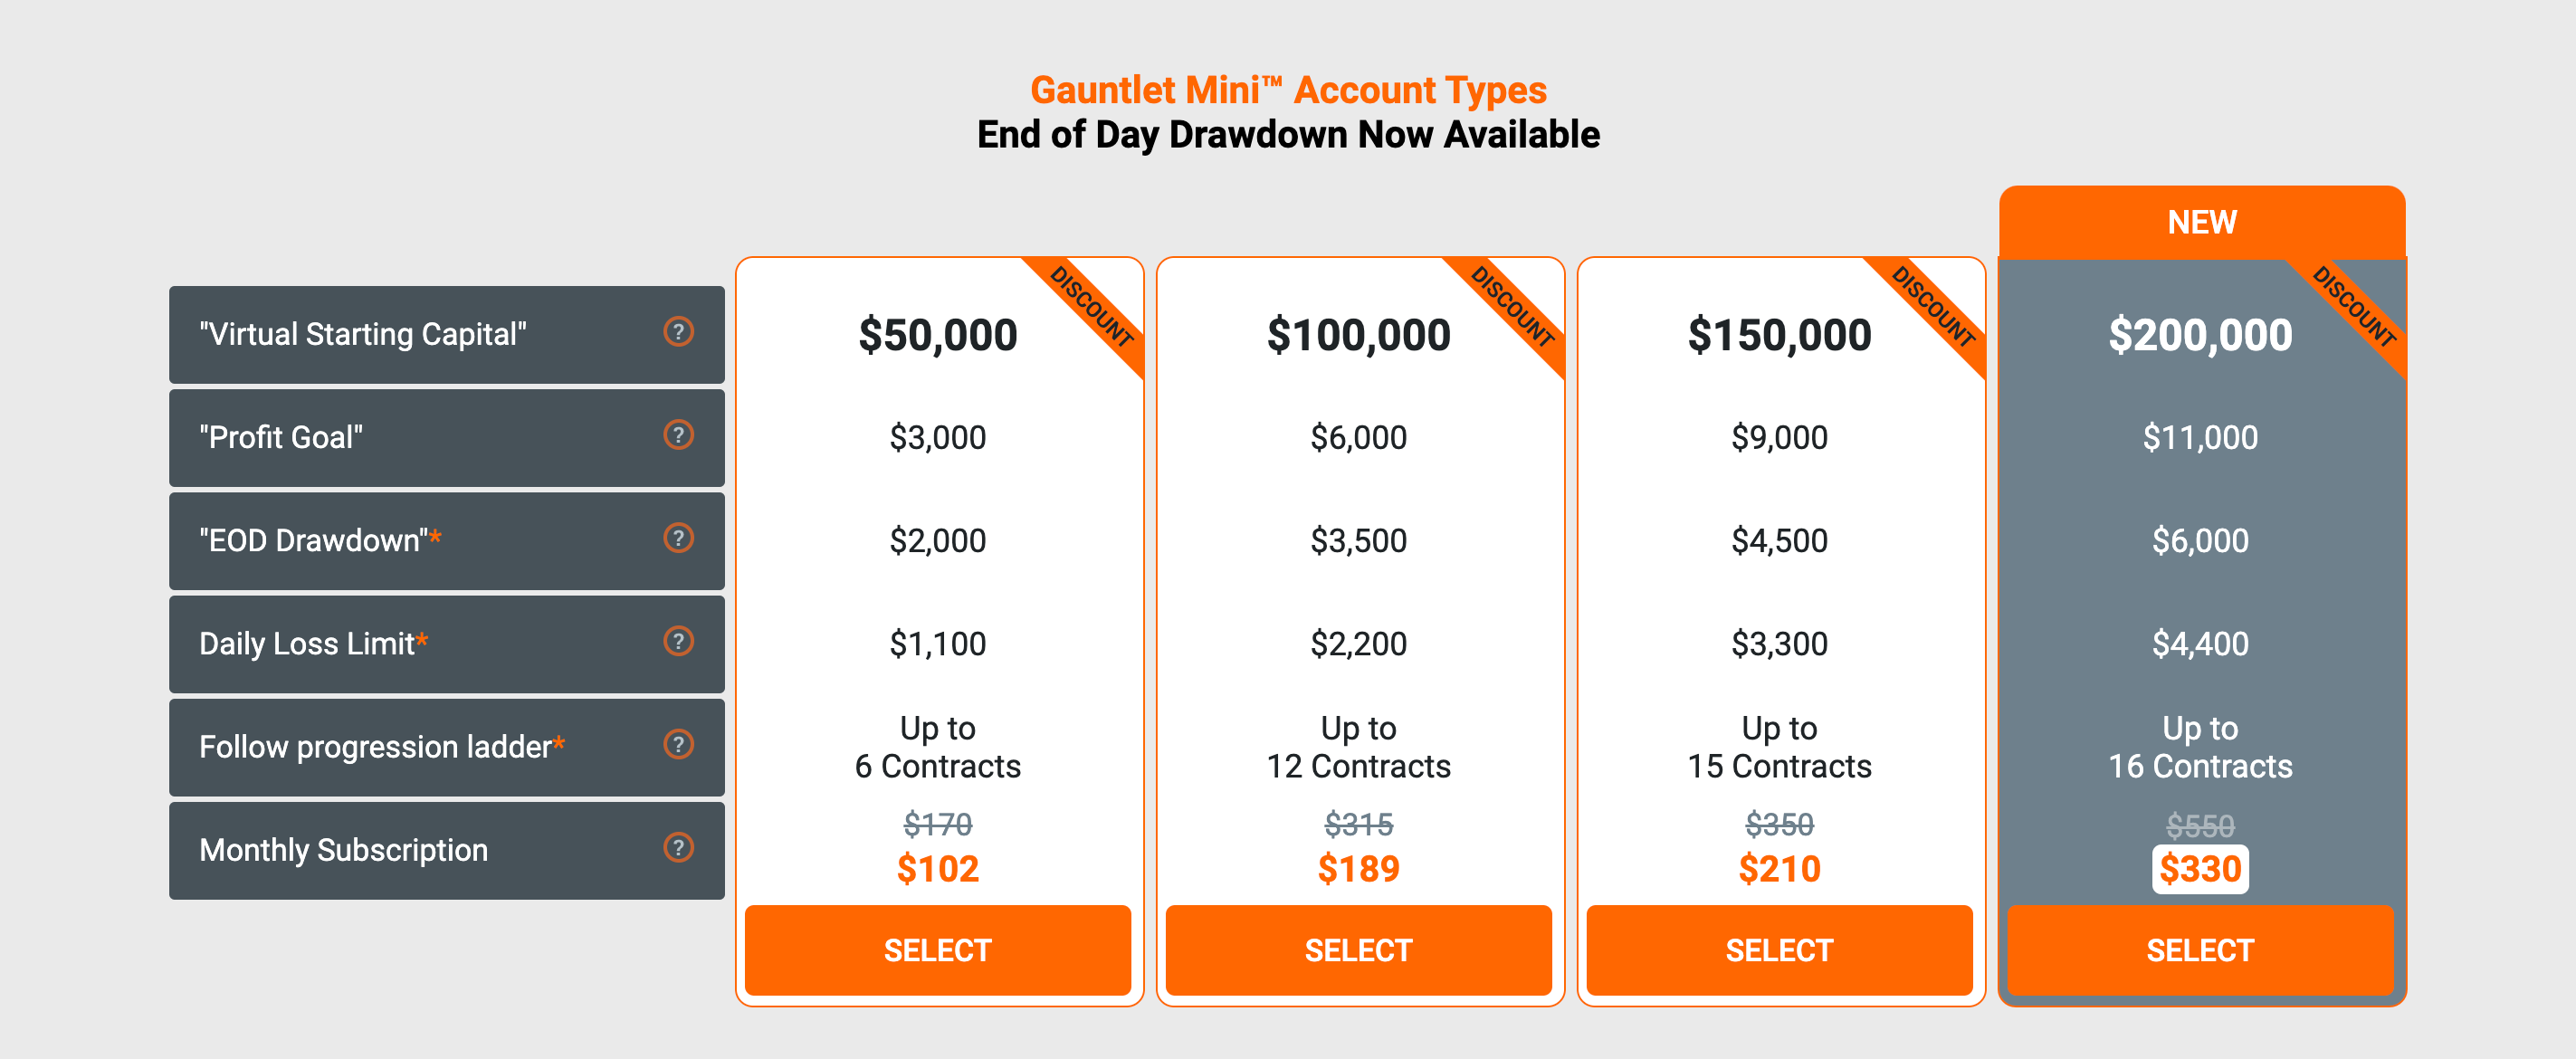Select the $50,000 account plan
This screenshot has width=2576, height=1059.
pos(937,949)
